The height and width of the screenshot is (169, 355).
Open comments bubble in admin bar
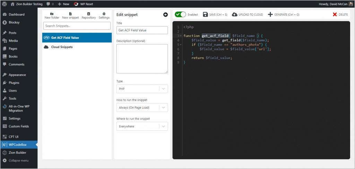[x=50, y=4]
